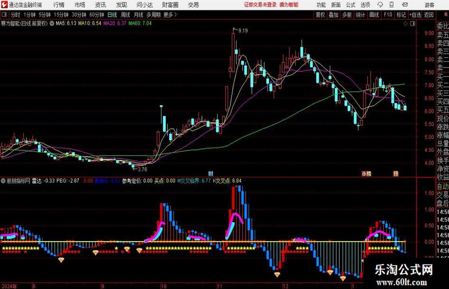The width and height of the screenshot is (449, 289).
Task: Open the 多周期 multi-period view
Action: click(x=153, y=15)
